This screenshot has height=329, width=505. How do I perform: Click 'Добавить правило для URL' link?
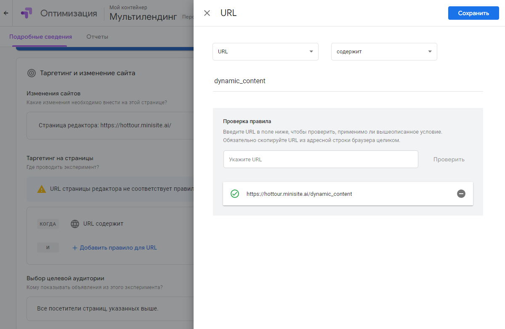tap(118, 247)
